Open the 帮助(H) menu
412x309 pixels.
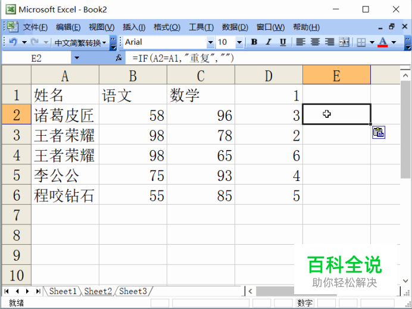click(307, 27)
